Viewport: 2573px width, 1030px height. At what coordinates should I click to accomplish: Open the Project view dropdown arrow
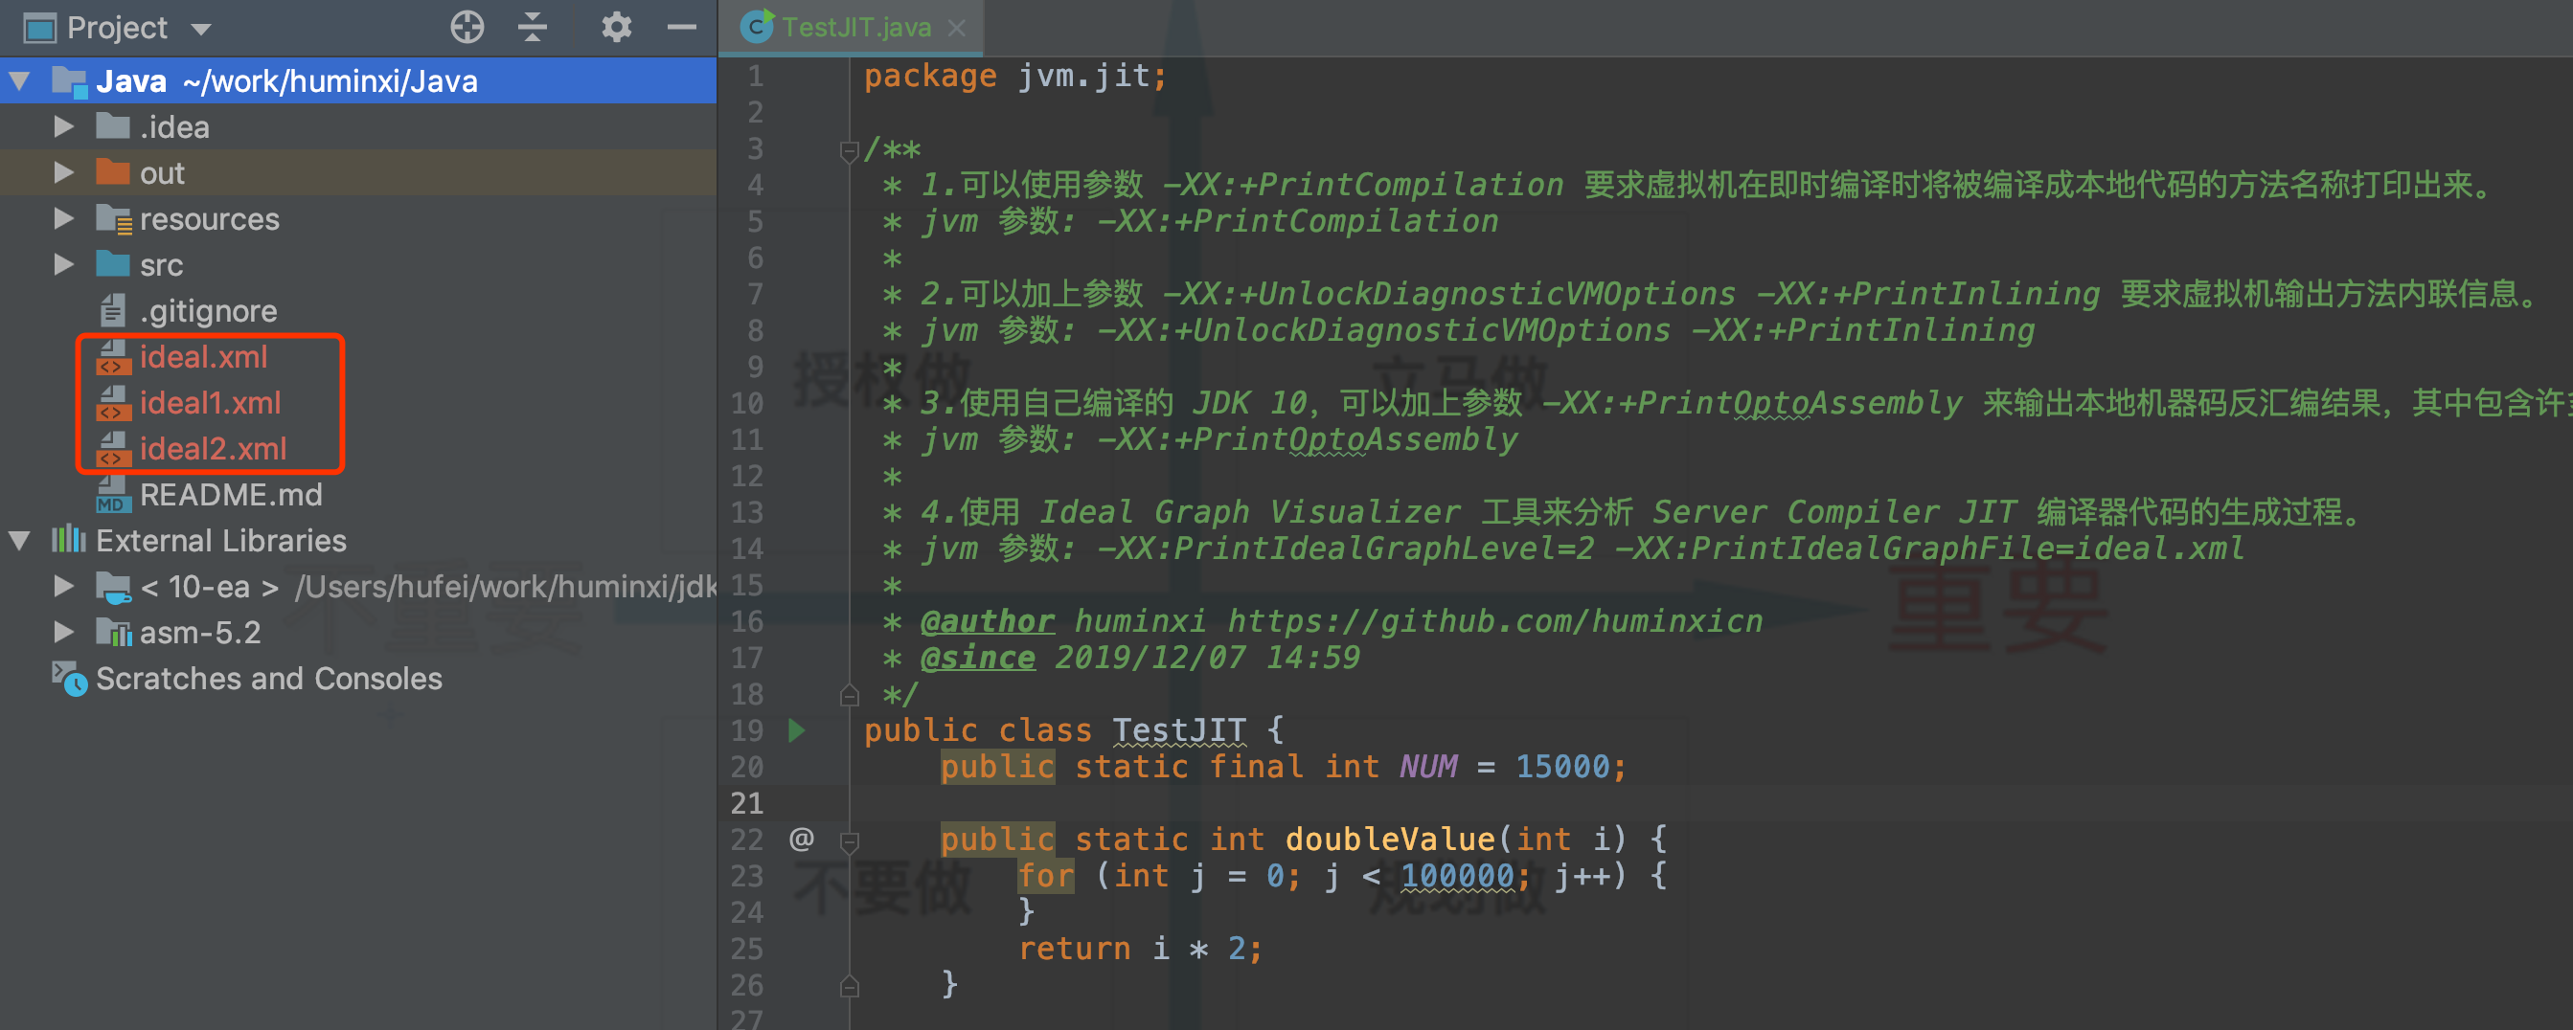click(201, 29)
